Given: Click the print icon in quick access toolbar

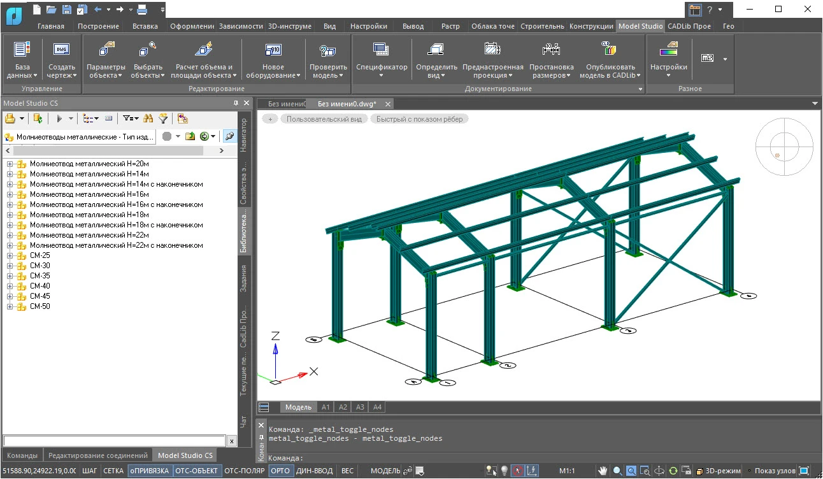Looking at the screenshot, I should coord(143,10).
